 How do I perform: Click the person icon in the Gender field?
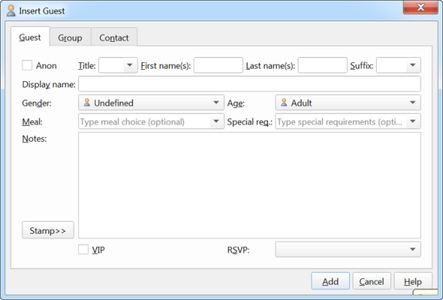tap(87, 103)
